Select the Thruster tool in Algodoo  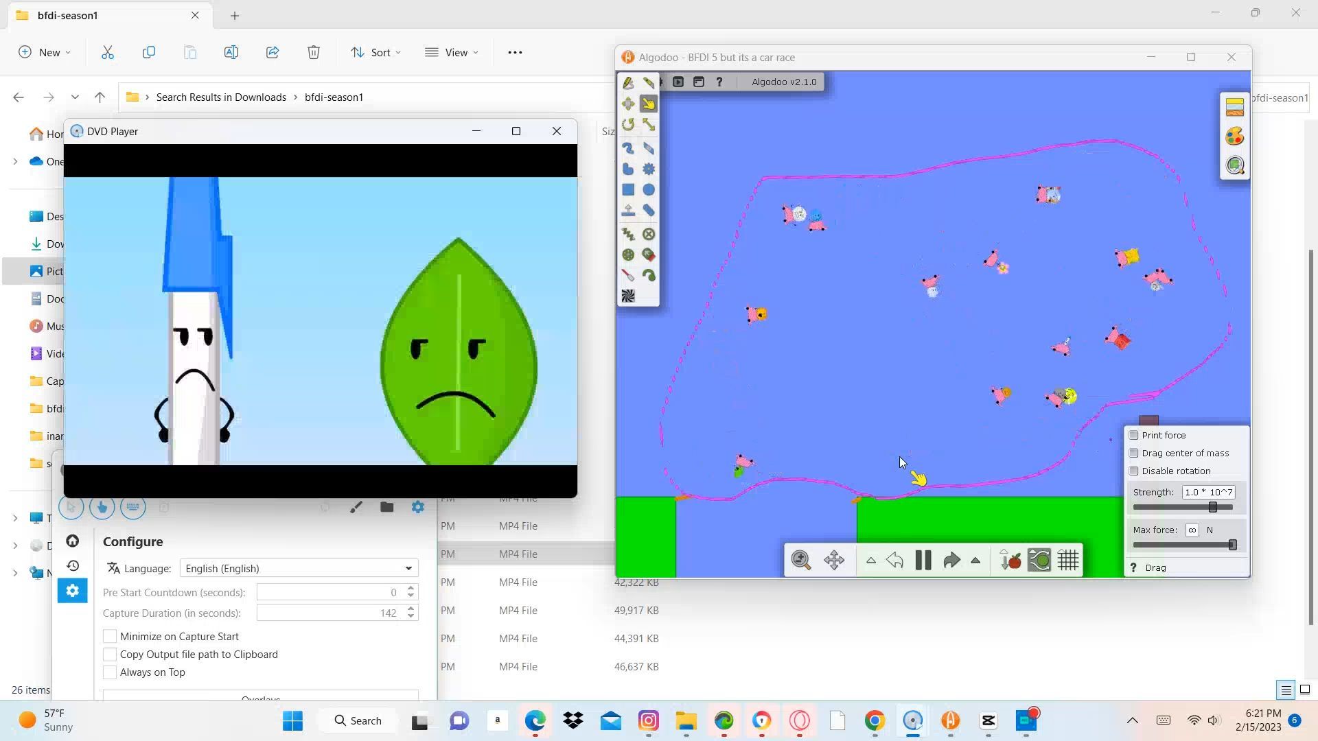pos(649,255)
